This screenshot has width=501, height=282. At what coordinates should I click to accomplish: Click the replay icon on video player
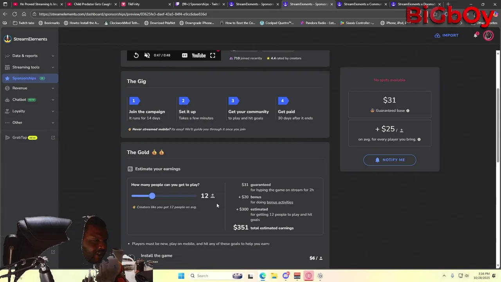coord(136,55)
